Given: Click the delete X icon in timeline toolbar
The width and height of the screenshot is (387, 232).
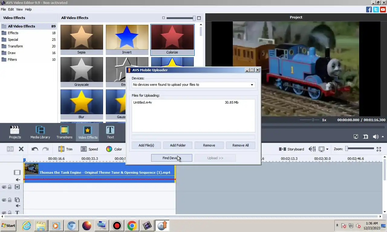Looking at the screenshot, I should pos(21,149).
